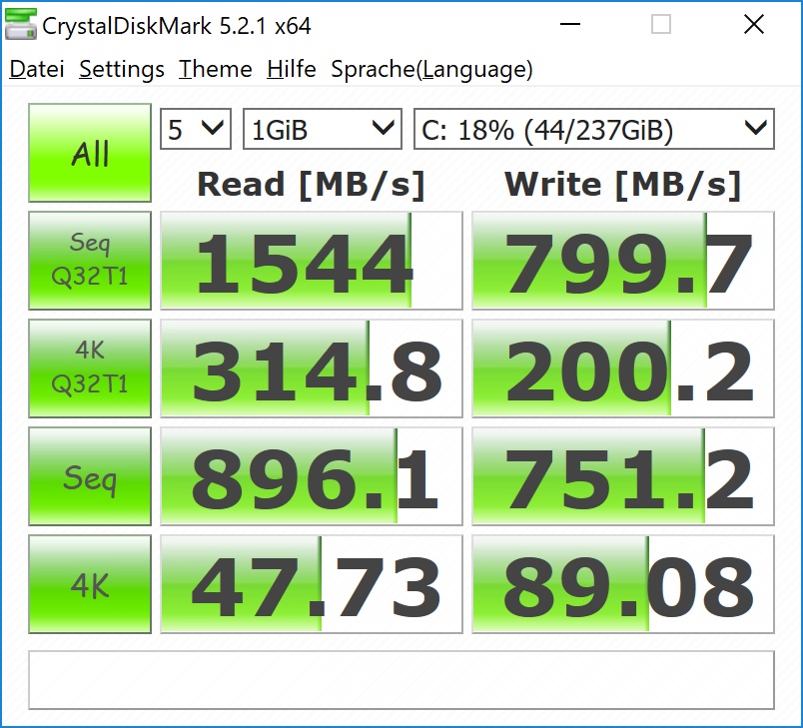Select the 89.08 4K write result
803x728 pixels.
(x=623, y=584)
